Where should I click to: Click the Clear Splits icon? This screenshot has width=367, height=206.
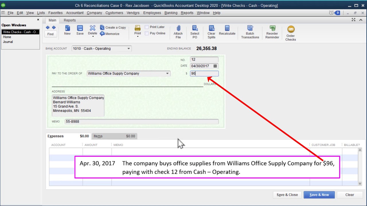[x=212, y=28]
